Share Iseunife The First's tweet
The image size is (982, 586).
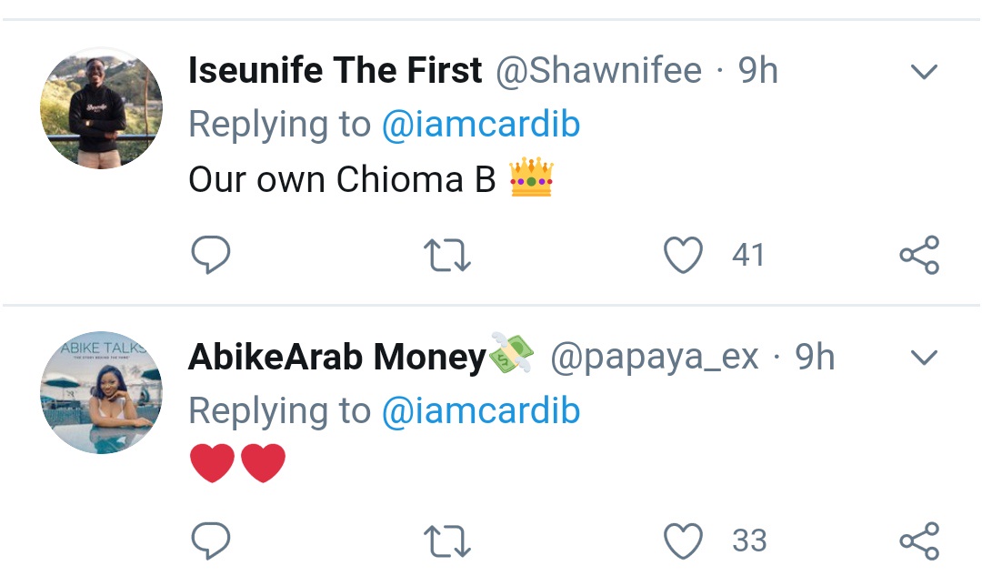(918, 256)
